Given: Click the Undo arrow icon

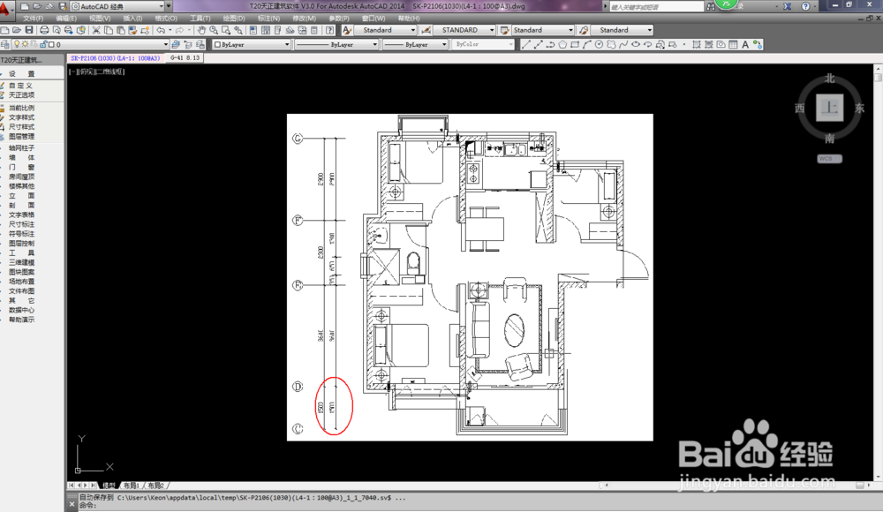Looking at the screenshot, I should point(161,30).
